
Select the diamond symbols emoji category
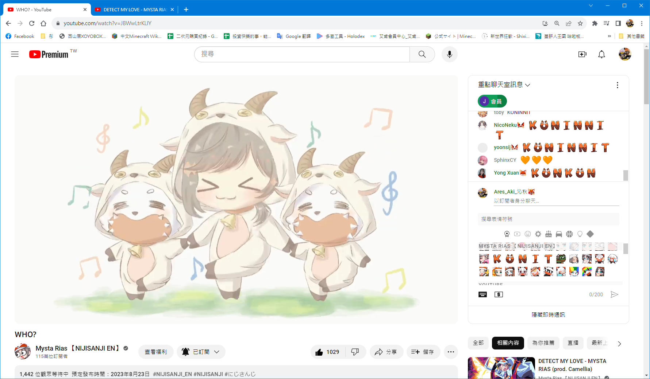coord(590,234)
